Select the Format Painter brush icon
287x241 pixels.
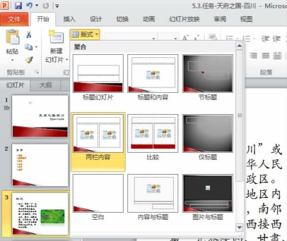(29, 60)
